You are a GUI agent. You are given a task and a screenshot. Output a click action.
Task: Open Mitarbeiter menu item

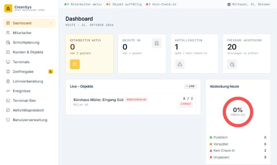pos(29,33)
